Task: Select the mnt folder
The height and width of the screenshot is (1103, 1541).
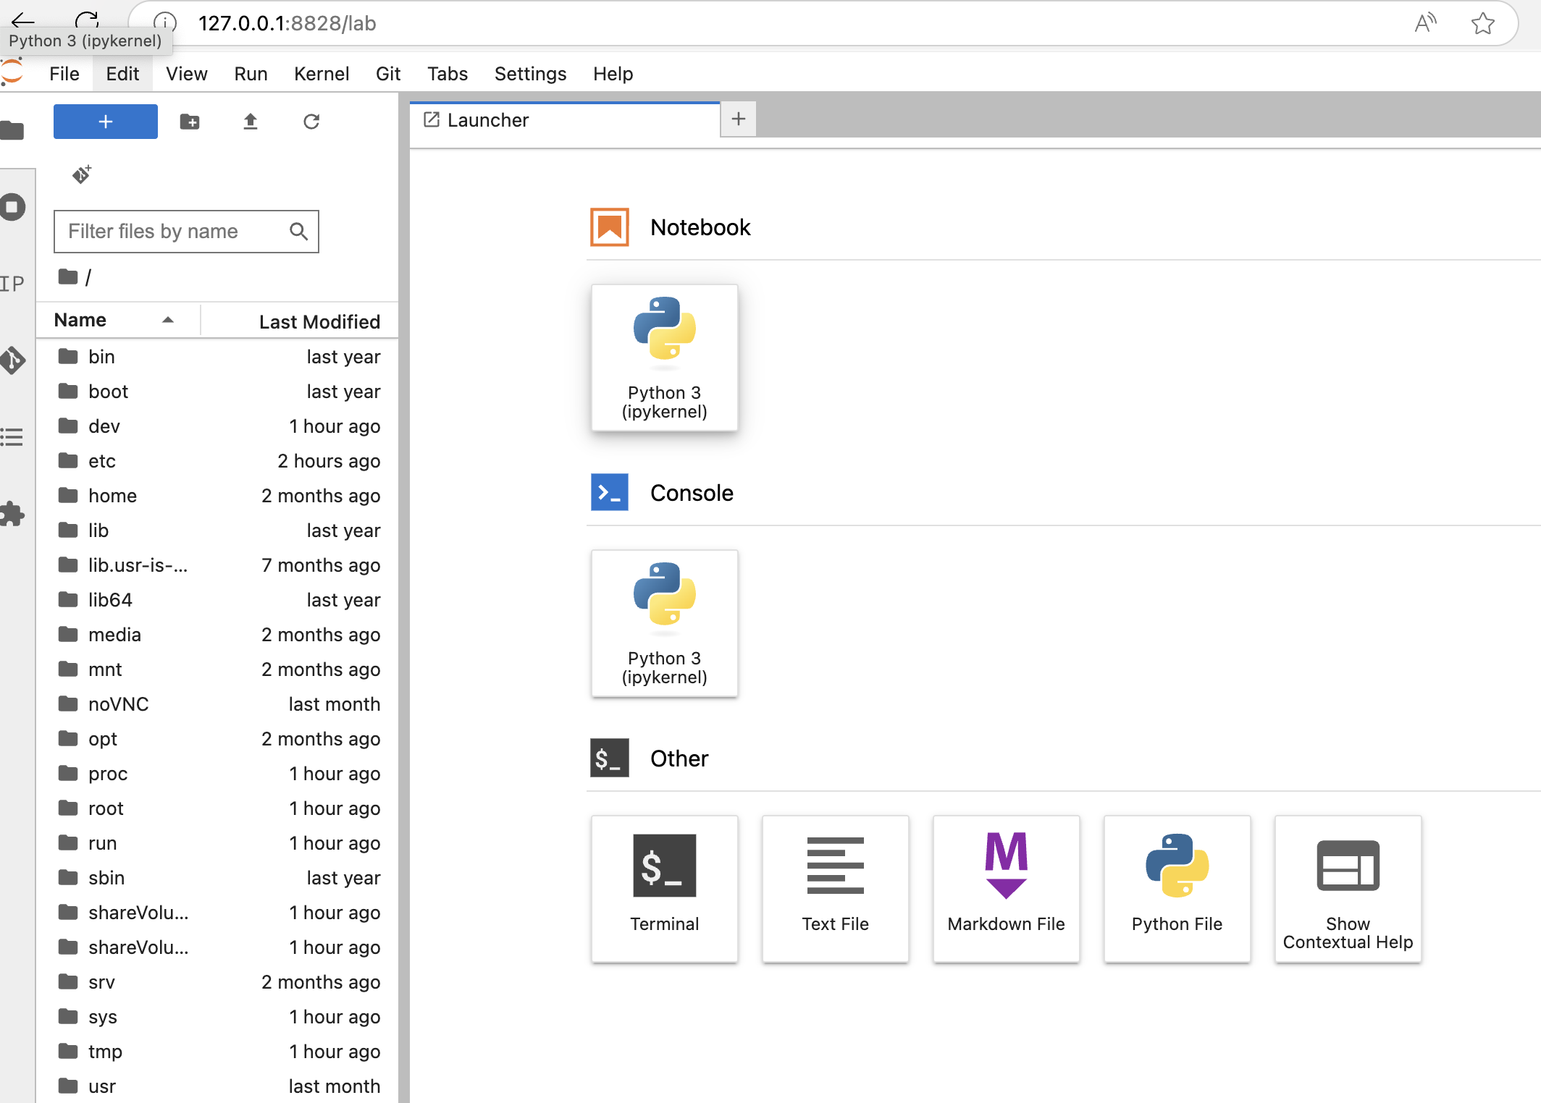Action: coord(217,669)
